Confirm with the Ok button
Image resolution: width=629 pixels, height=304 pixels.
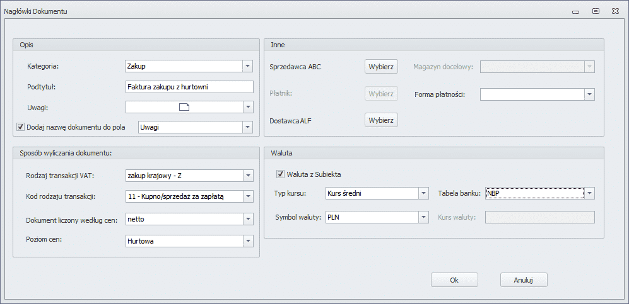[x=454, y=280]
